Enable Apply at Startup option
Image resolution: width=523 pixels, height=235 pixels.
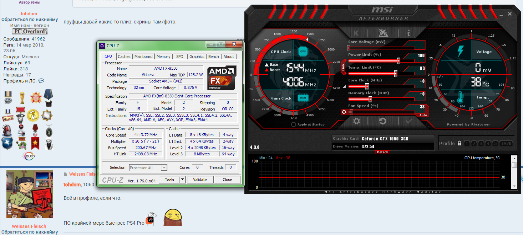(x=294, y=124)
